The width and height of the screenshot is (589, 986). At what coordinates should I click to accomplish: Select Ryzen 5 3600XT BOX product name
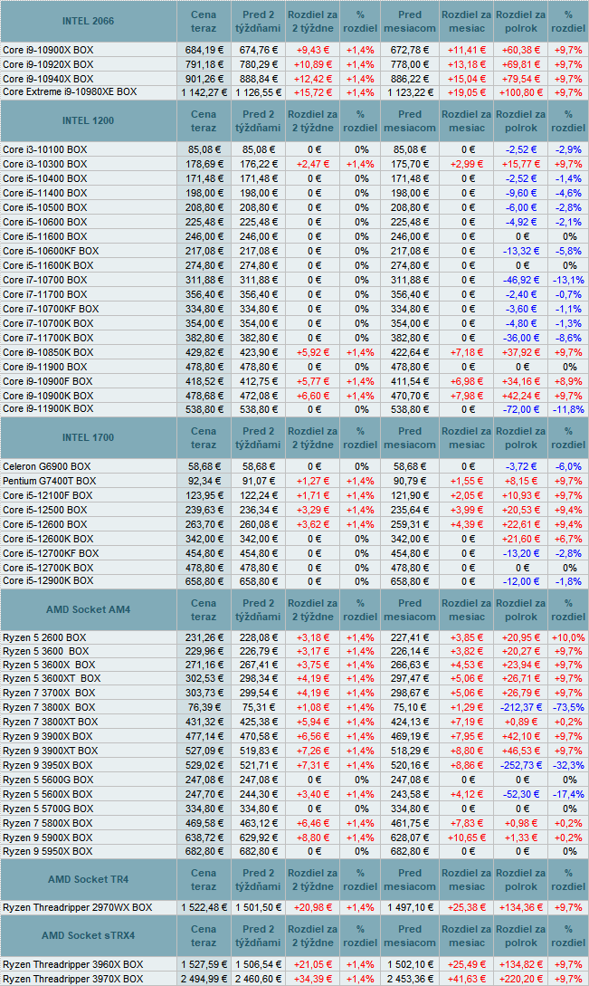click(x=52, y=678)
